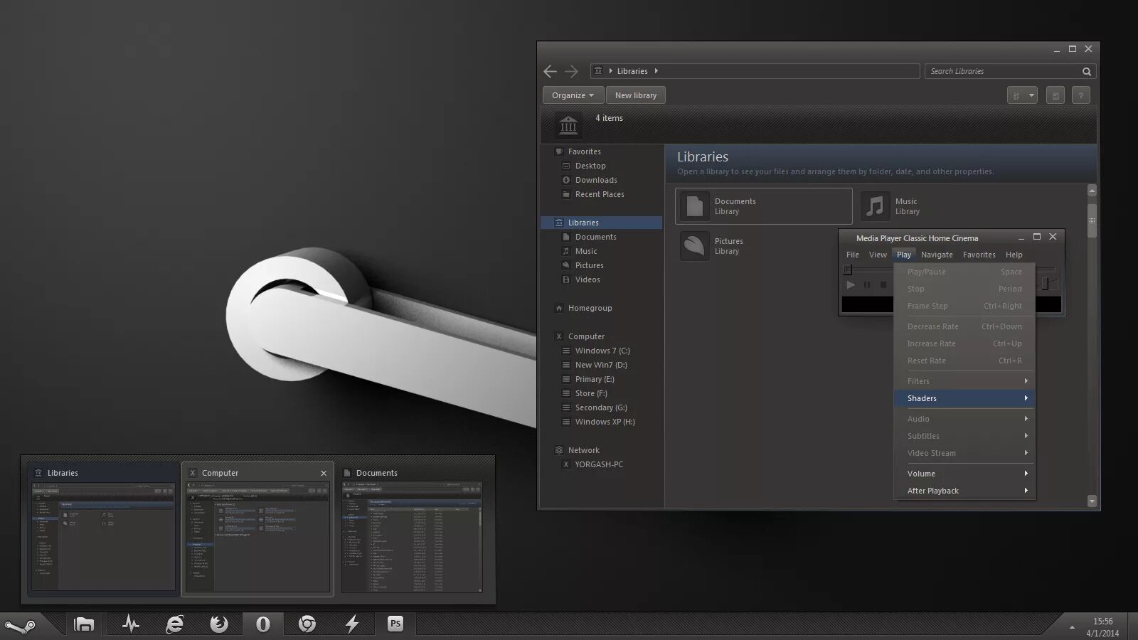
Task: Open the File menu in Media Player Classic
Action: tap(853, 255)
